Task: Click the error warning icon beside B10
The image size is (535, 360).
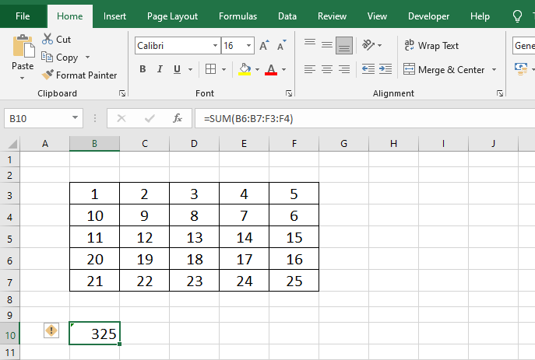Action: point(51,330)
